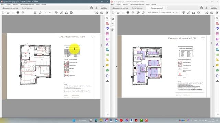The width and height of the screenshot is (220, 123).
Task: Add comment note in Схема освітлення window
Action: click(x=184, y=13)
